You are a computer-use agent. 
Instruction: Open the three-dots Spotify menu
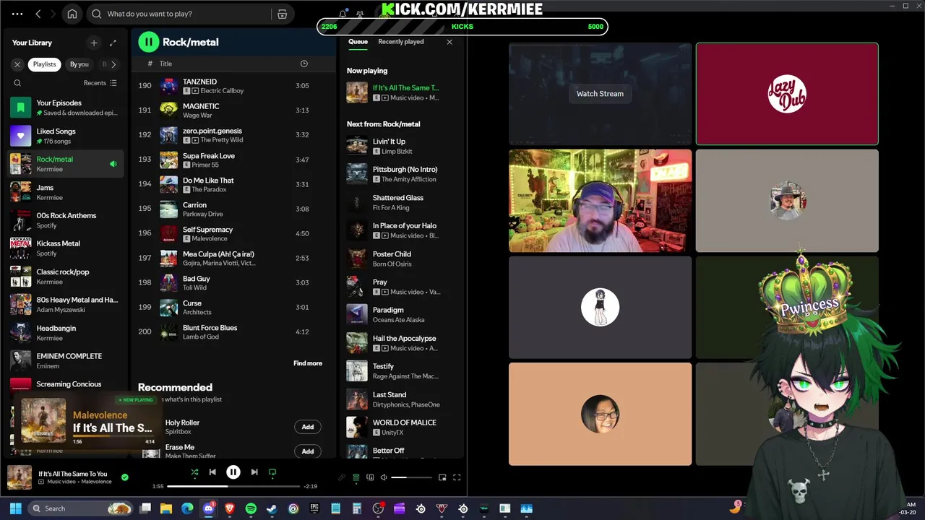(x=17, y=14)
